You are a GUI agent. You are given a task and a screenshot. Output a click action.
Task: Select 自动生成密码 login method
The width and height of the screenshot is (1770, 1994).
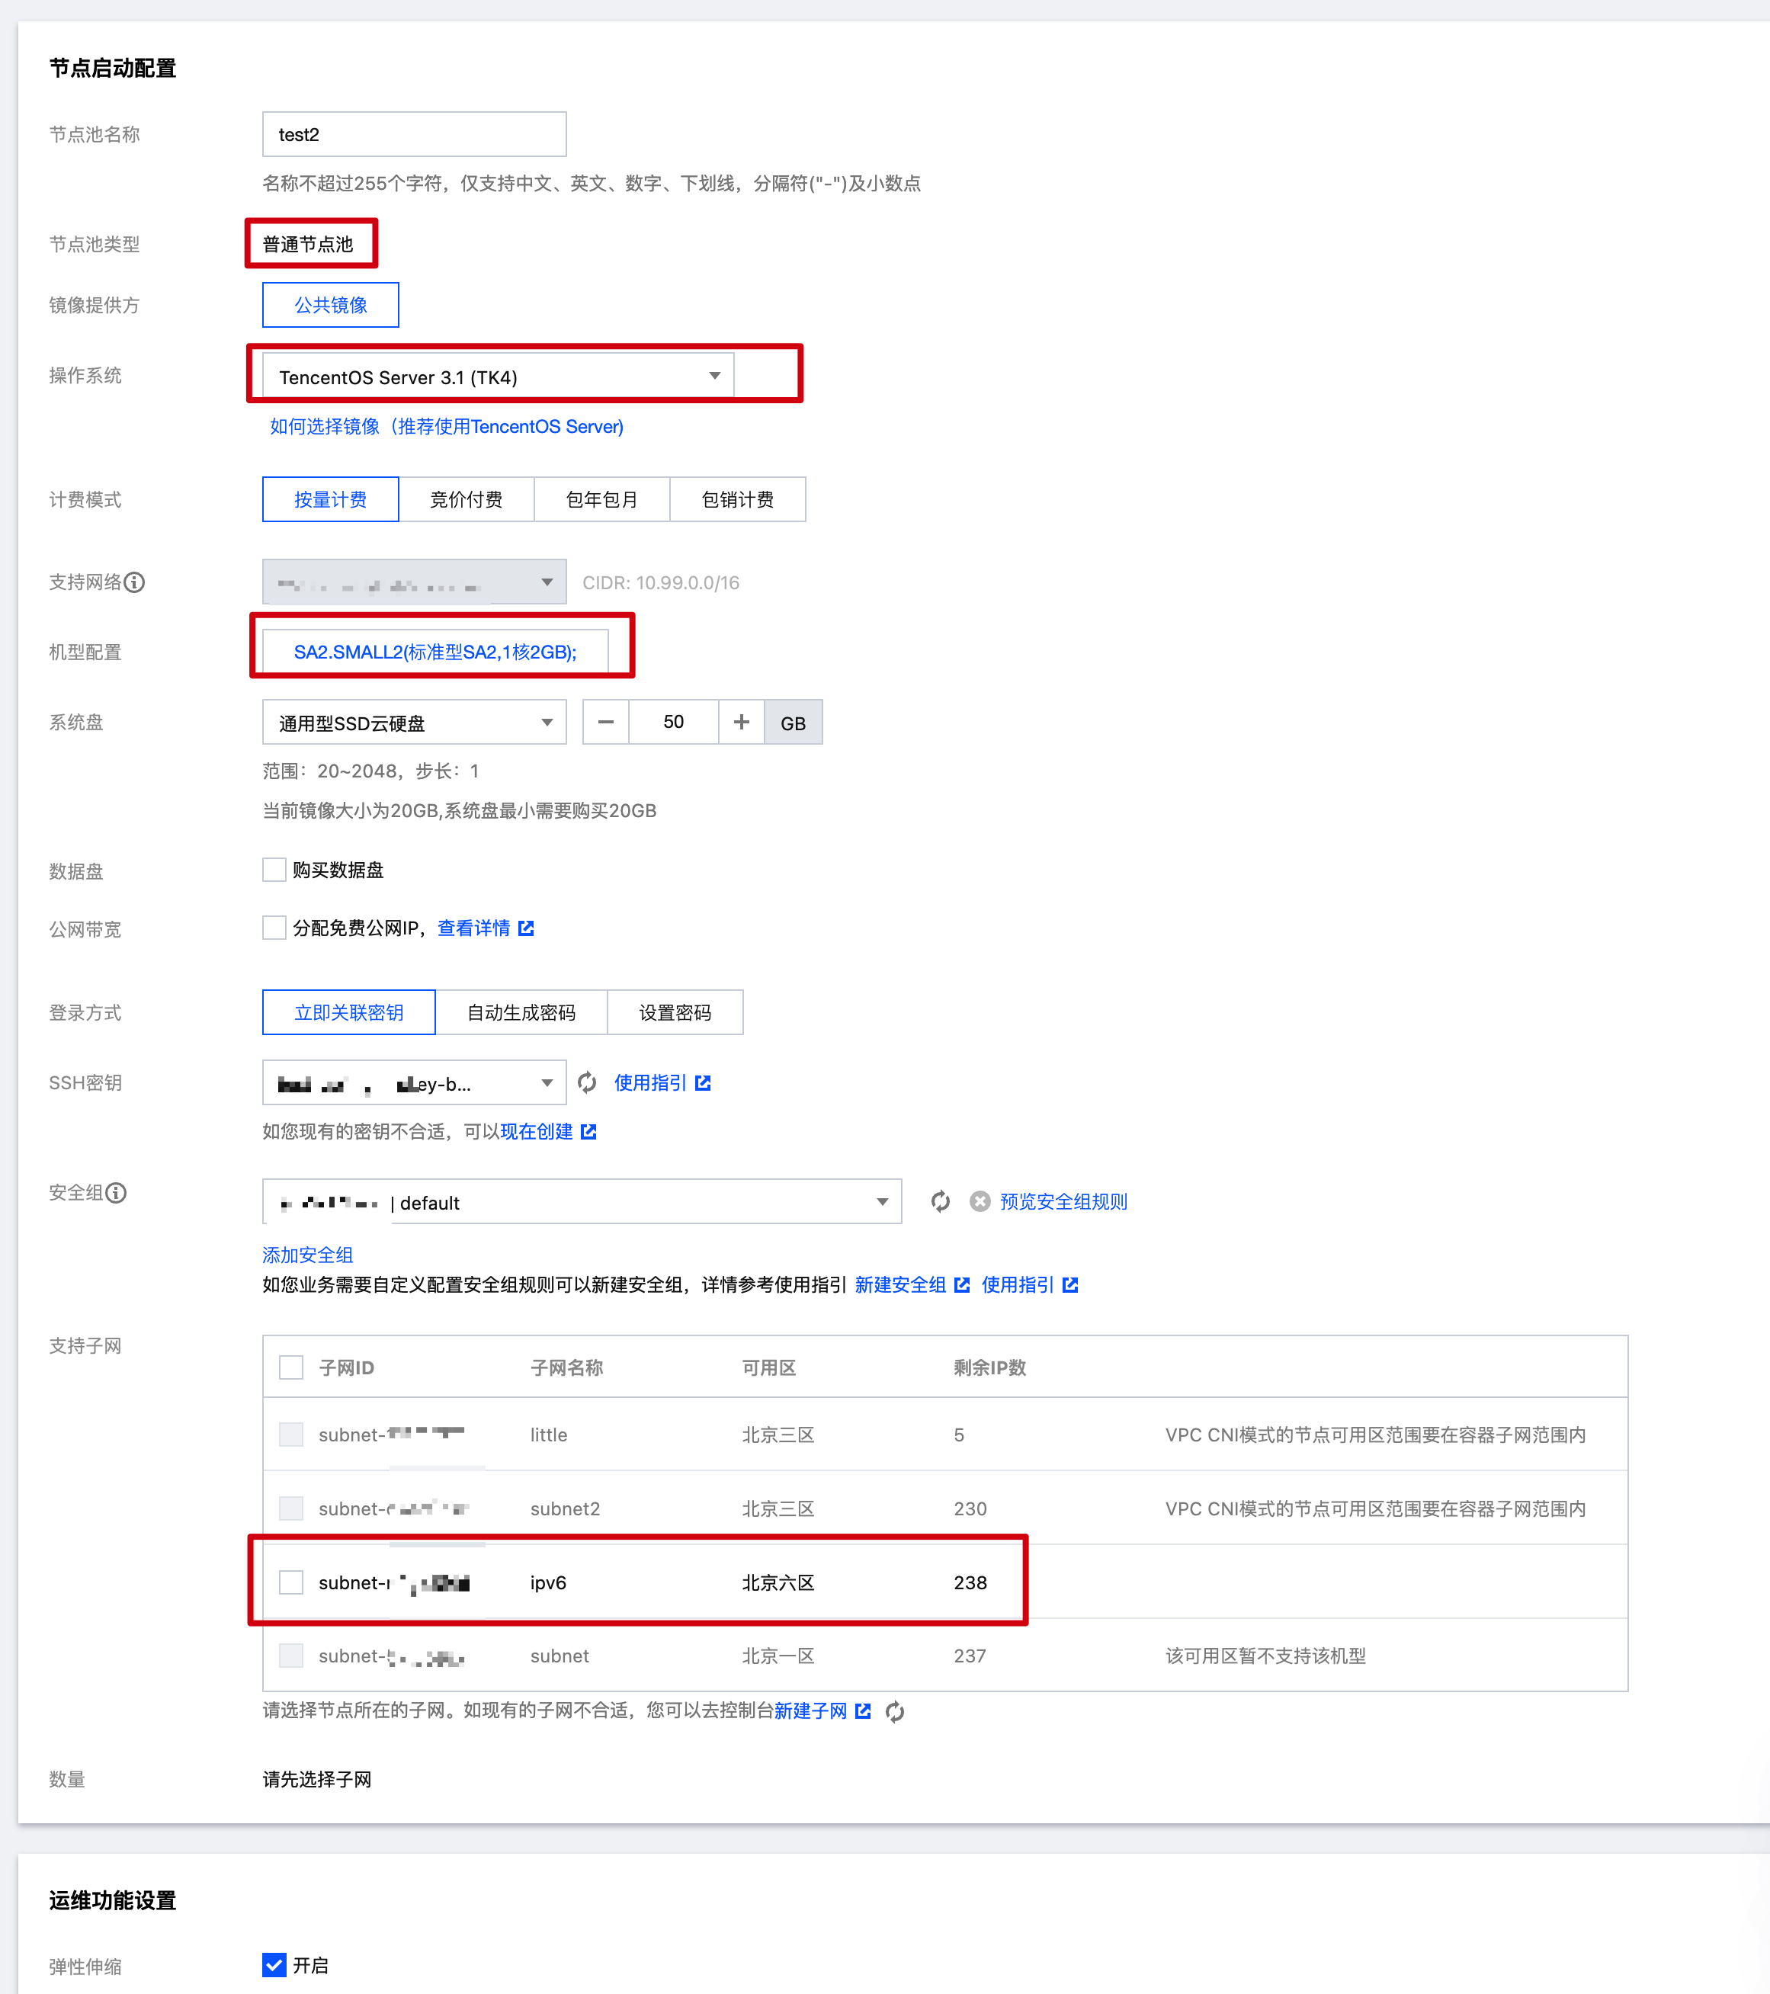click(521, 1012)
